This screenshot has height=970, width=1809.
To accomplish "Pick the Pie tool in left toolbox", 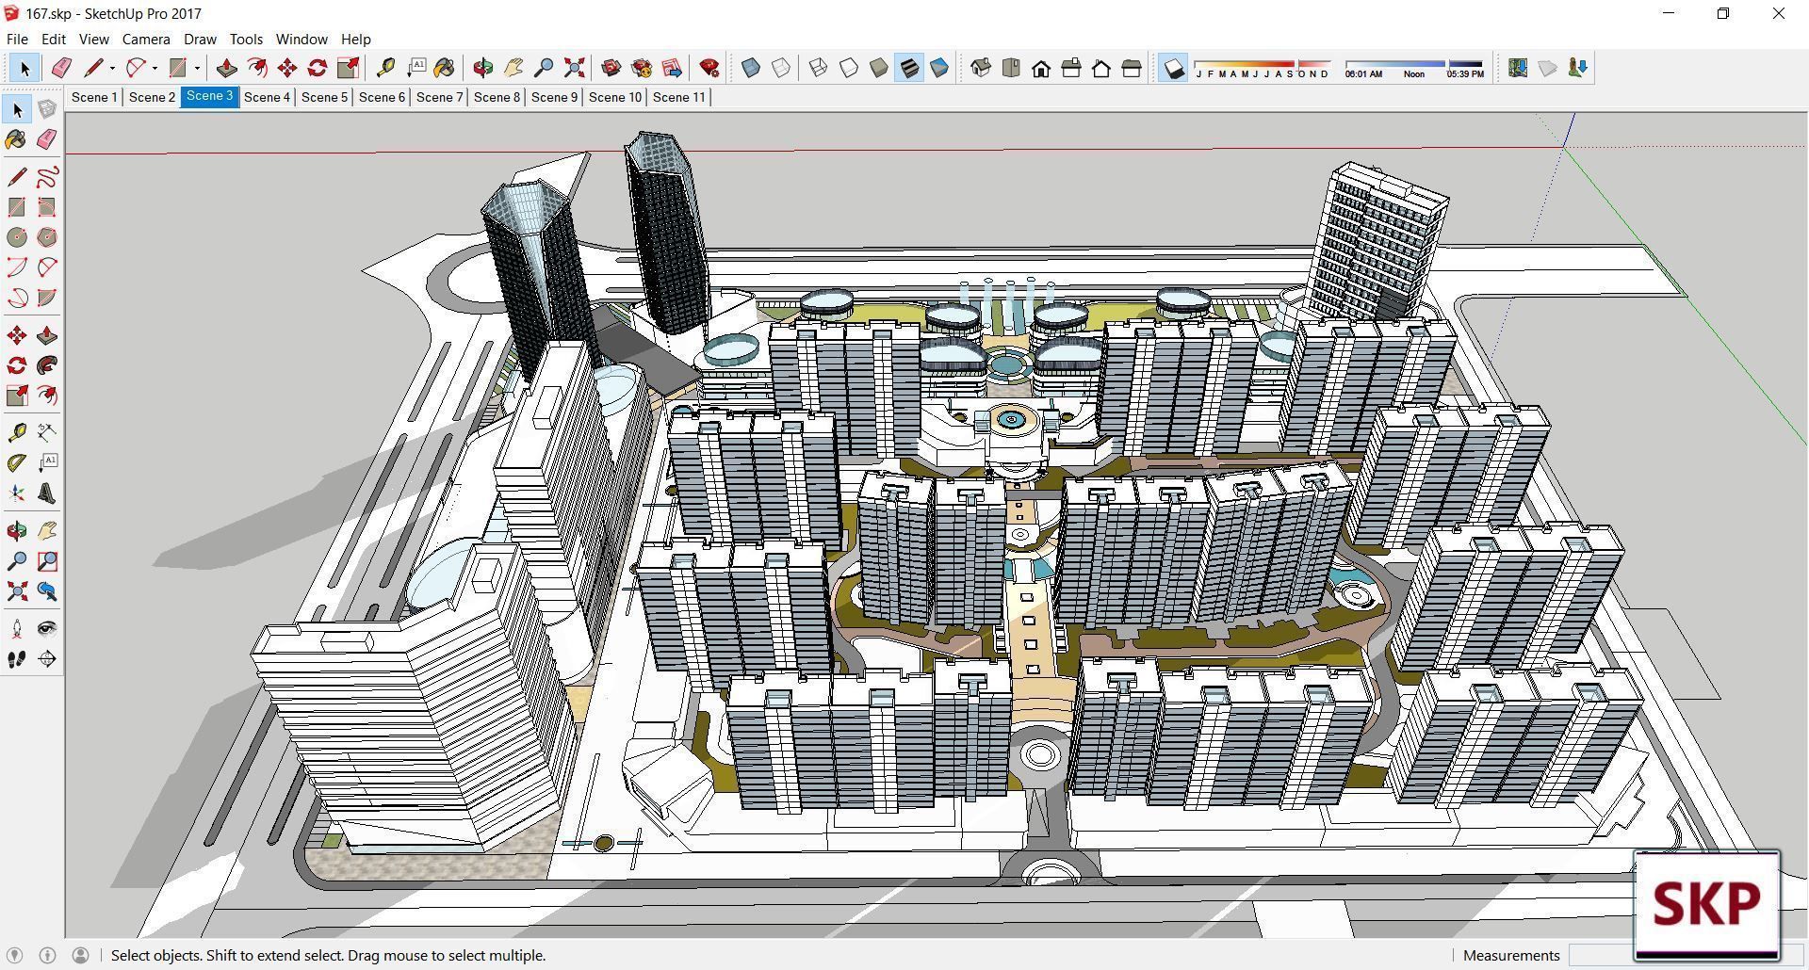I will pos(47,298).
